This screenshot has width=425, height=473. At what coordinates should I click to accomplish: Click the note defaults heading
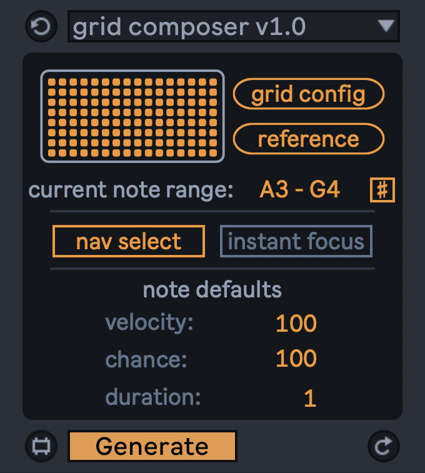(212, 290)
